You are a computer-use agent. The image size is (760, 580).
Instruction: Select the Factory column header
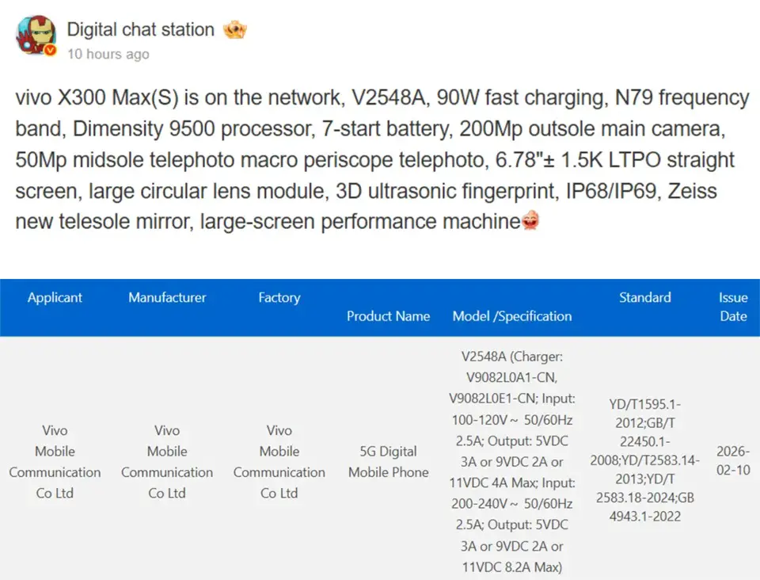pos(279,298)
